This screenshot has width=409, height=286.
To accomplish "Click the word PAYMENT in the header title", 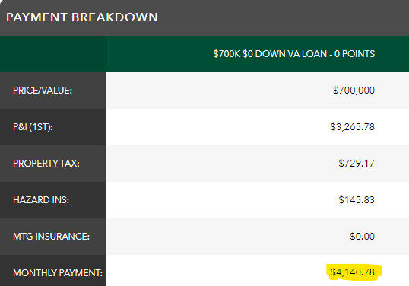I will pyautogui.click(x=36, y=17).
